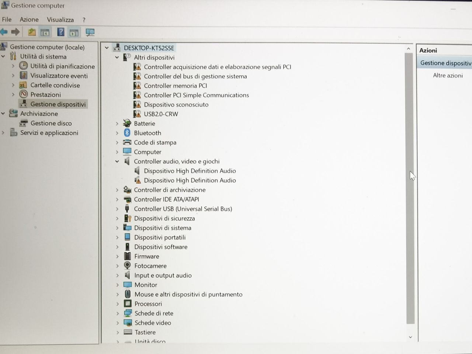Select Dispositivi di sistema

[163, 228]
